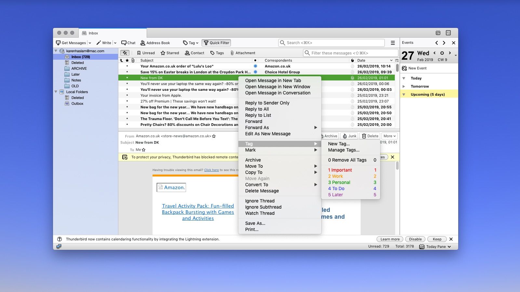Open the 'Click here' email link

coord(211,170)
